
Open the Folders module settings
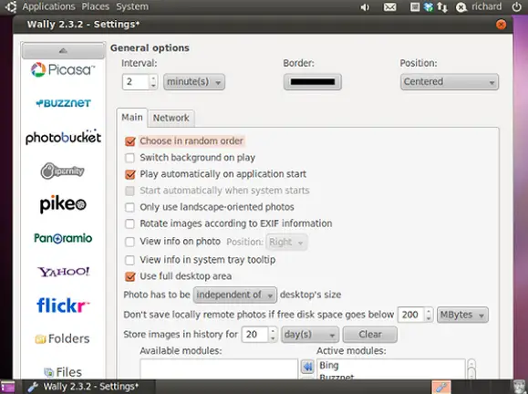[x=63, y=338]
